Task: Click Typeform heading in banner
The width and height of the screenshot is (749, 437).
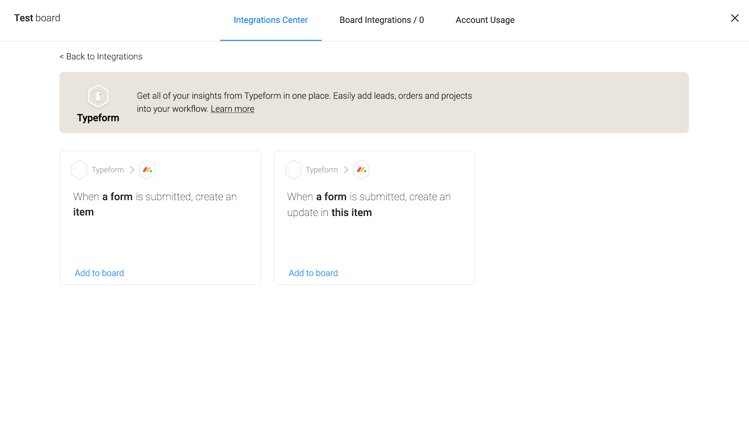Action: tap(98, 118)
